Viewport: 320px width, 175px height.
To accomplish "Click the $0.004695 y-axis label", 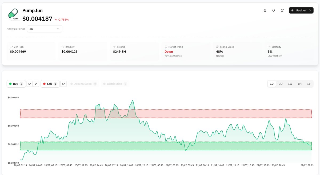I will (13, 97).
